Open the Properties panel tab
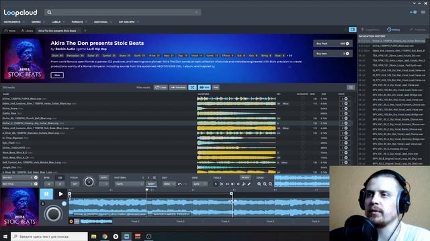 (x=418, y=29)
